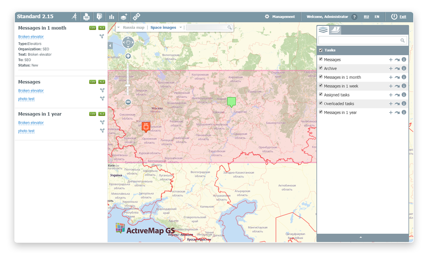The height and width of the screenshot is (253, 429).
Task: Click the photo test link under Messages
Action: click(26, 99)
